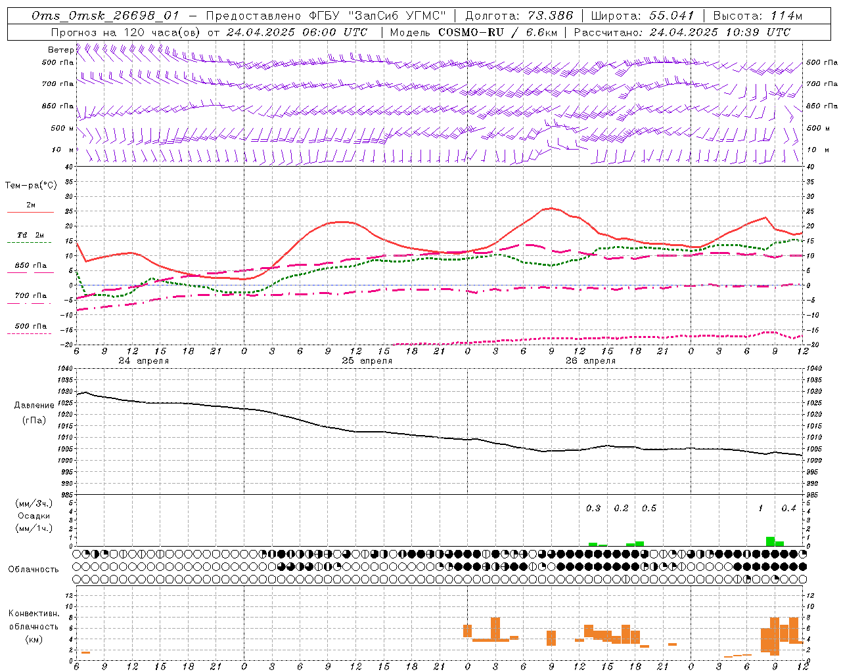
Task: Click the Широта: 55.041 header field
Action: [x=643, y=16]
